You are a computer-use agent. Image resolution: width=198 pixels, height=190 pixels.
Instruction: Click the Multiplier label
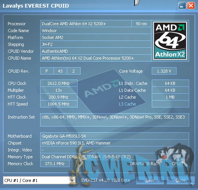pyautogui.click(x=16, y=90)
